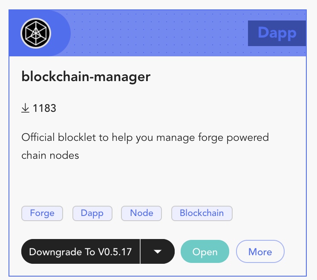The image size is (317, 280).
Task: Click the dotted blue header banner
Action: 162,33
